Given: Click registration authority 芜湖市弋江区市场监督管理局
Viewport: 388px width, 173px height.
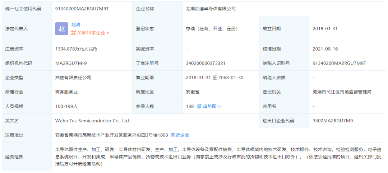Looking at the screenshot, I should point(342,92).
